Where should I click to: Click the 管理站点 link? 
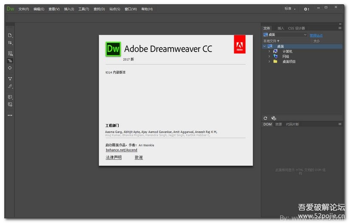(x=316, y=36)
